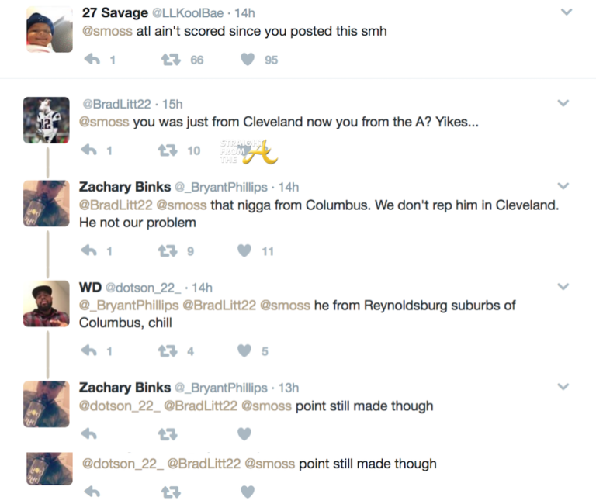
Task: Open WD's profile avatar photo
Action: pyautogui.click(x=48, y=303)
